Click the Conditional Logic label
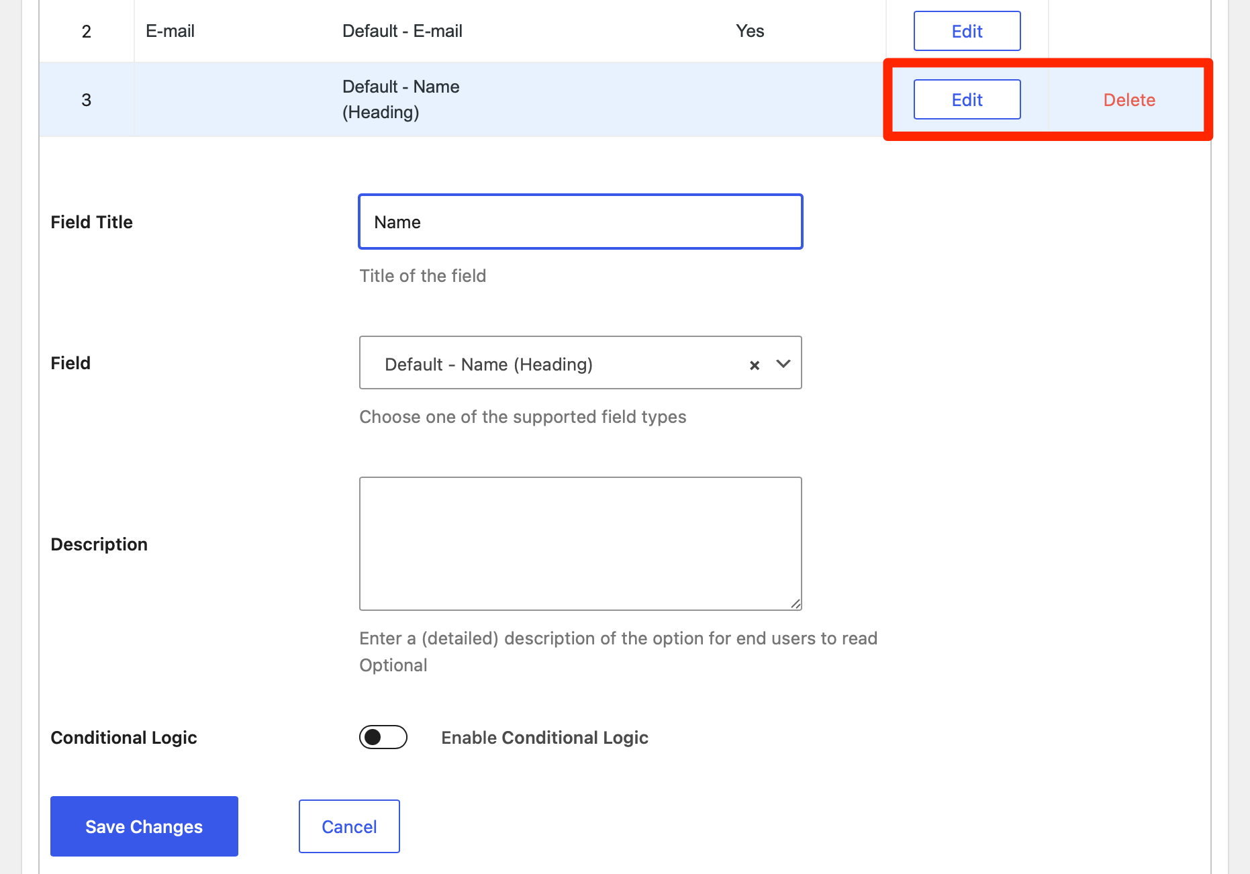This screenshot has height=874, width=1250. coord(124,738)
